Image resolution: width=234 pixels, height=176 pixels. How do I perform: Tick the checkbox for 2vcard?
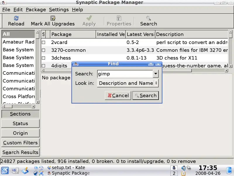tap(43, 42)
